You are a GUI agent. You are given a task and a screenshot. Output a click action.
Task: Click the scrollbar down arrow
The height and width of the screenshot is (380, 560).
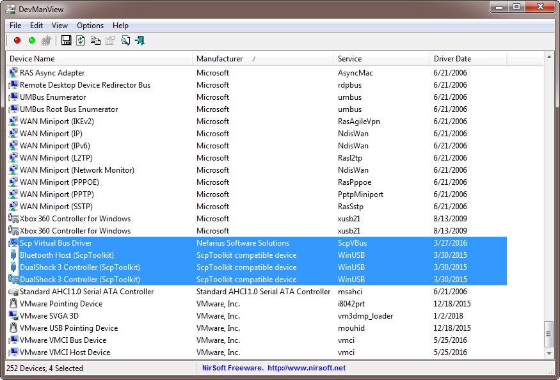pyautogui.click(x=549, y=354)
